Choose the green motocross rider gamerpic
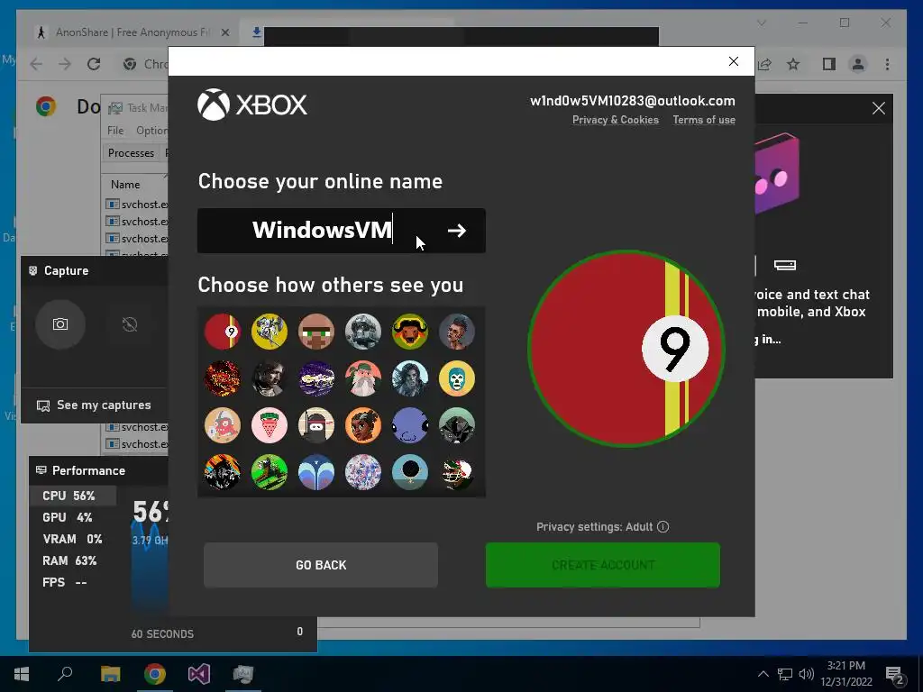This screenshot has height=692, width=923. 270,472
